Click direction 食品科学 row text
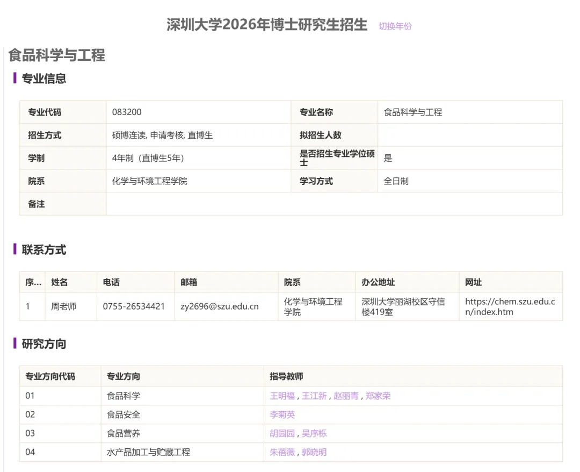This screenshot has height=472, width=580. pos(123,396)
